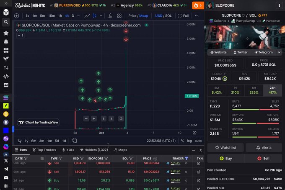Open the Advertise Ad icon in sidebar

click(x=6, y=85)
